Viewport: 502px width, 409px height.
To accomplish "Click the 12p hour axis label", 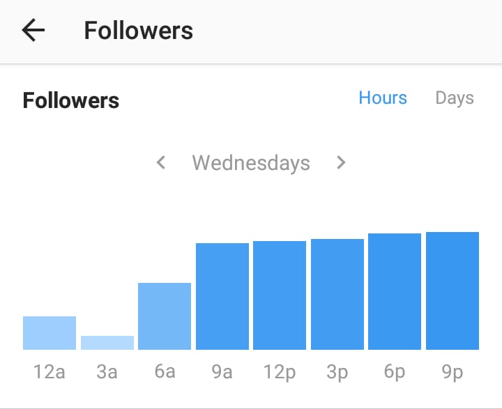I will [280, 372].
